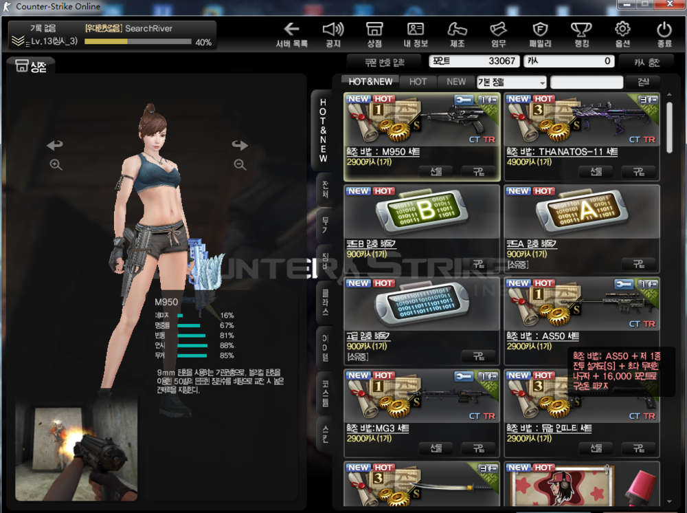Buy the blue advanced decoder (구매)

pos(478,356)
